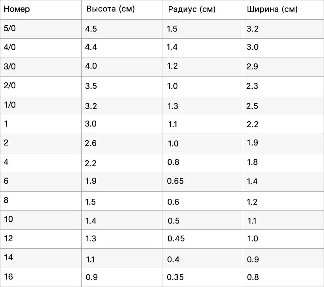This screenshot has height=287, width=324.
Task: Click the radius value 0.45
Action: (176, 239)
